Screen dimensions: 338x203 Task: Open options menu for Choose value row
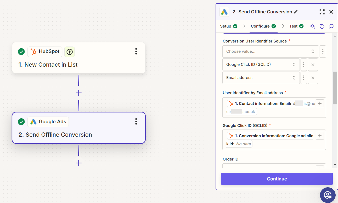tap(323, 51)
